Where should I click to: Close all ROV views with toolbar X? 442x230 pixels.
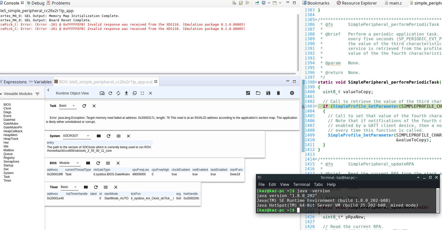point(150,93)
